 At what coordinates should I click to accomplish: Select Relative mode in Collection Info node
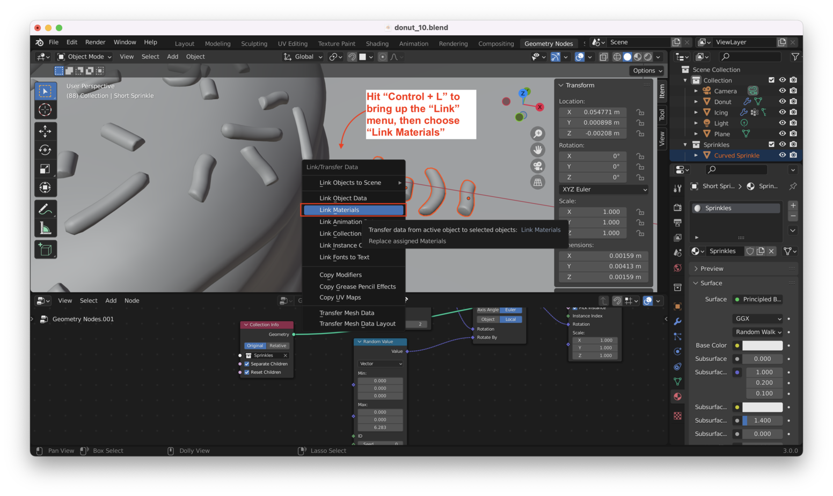tap(278, 346)
